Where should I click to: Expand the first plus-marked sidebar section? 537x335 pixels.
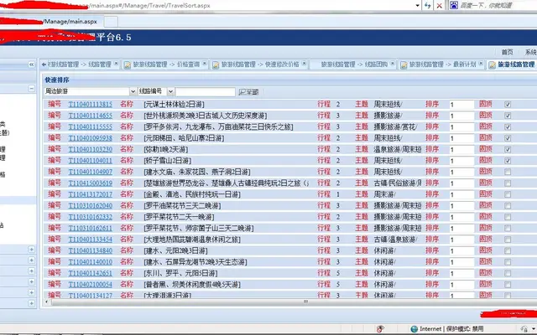(31, 250)
